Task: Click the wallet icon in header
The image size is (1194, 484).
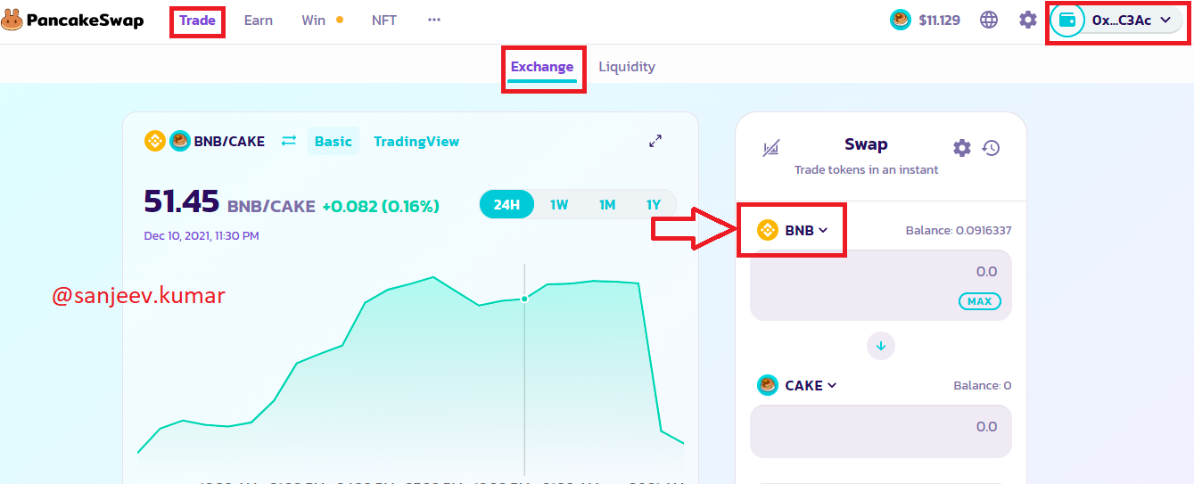Action: click(x=1067, y=20)
